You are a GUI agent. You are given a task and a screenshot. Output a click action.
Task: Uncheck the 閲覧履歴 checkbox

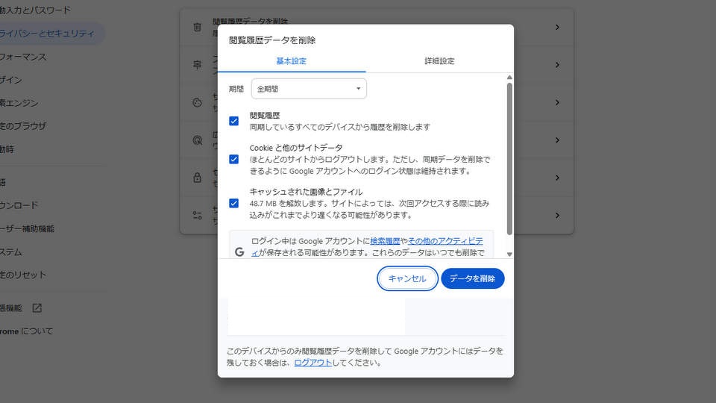point(234,121)
